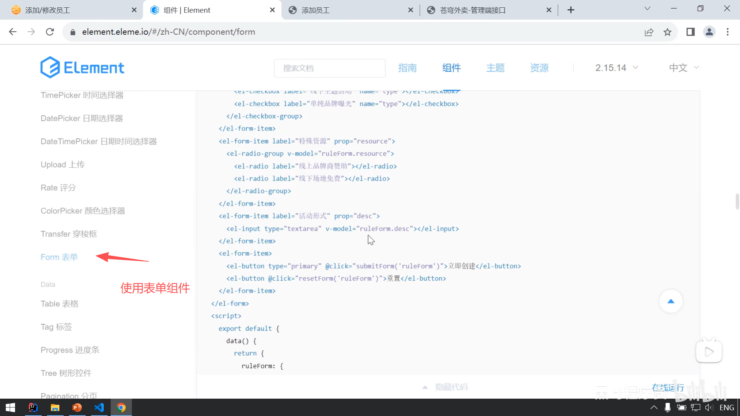
Task: Open the 指南 navigation item
Action: 407,68
